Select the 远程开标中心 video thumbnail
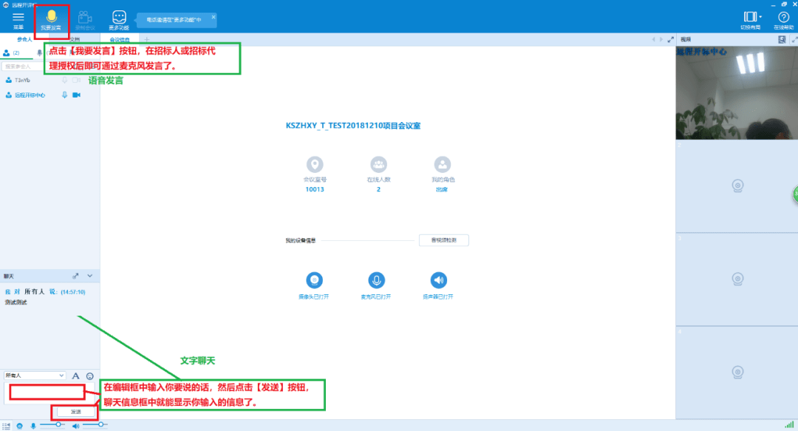Screen dimensions: 798x431 tap(737, 92)
